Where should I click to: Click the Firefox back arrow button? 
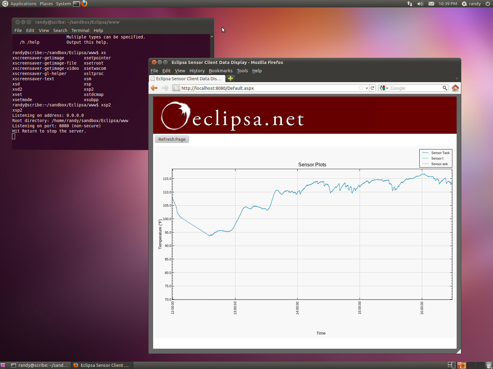154,88
